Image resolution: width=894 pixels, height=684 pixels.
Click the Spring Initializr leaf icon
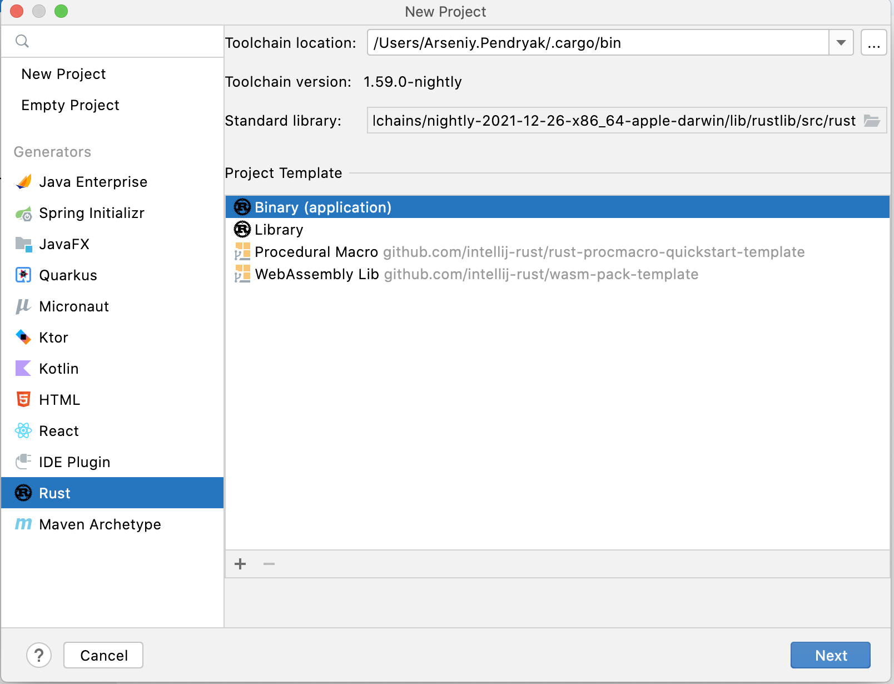pyautogui.click(x=24, y=213)
